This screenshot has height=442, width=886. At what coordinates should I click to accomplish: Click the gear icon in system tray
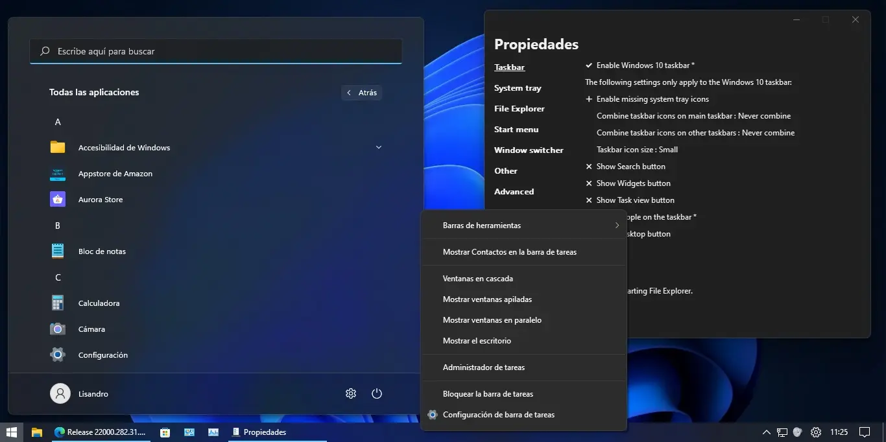[x=815, y=432]
